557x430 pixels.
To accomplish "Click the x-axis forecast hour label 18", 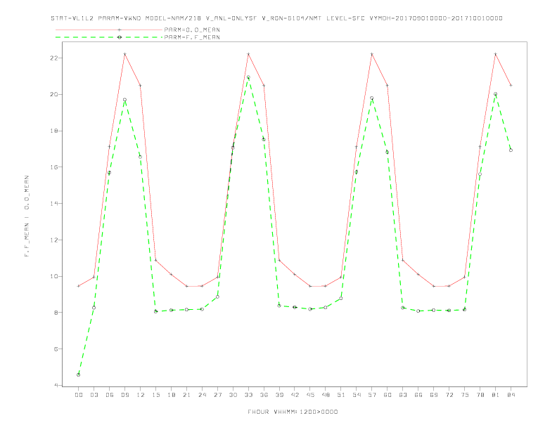I will coord(171,395).
